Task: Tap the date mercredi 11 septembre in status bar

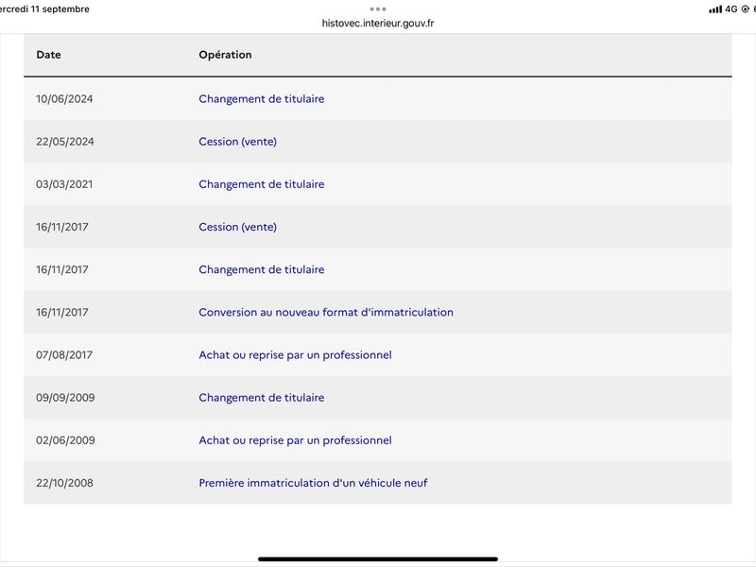Action: [x=44, y=9]
